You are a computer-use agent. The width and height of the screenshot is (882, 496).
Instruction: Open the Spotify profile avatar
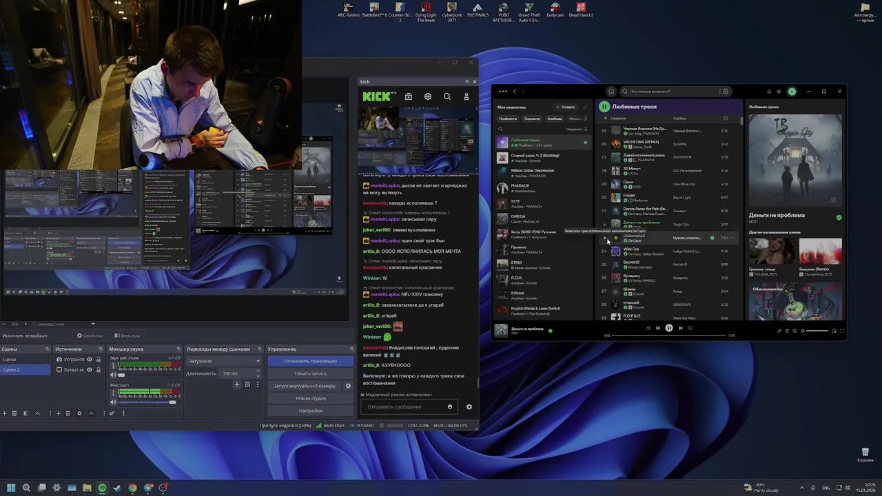click(x=792, y=91)
